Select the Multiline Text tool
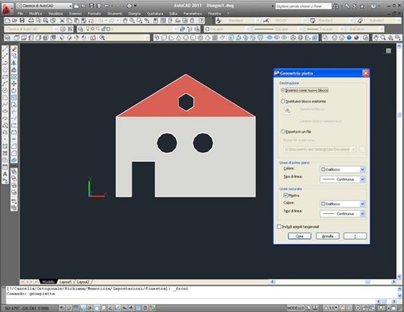 5,174
